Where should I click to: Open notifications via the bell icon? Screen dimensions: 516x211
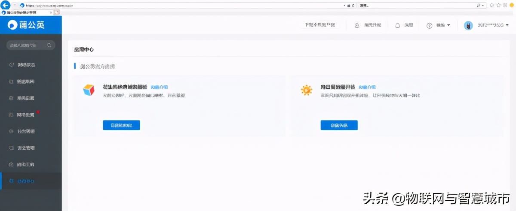coord(398,25)
